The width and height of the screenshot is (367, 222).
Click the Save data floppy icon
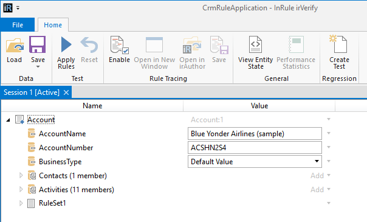point(38,44)
